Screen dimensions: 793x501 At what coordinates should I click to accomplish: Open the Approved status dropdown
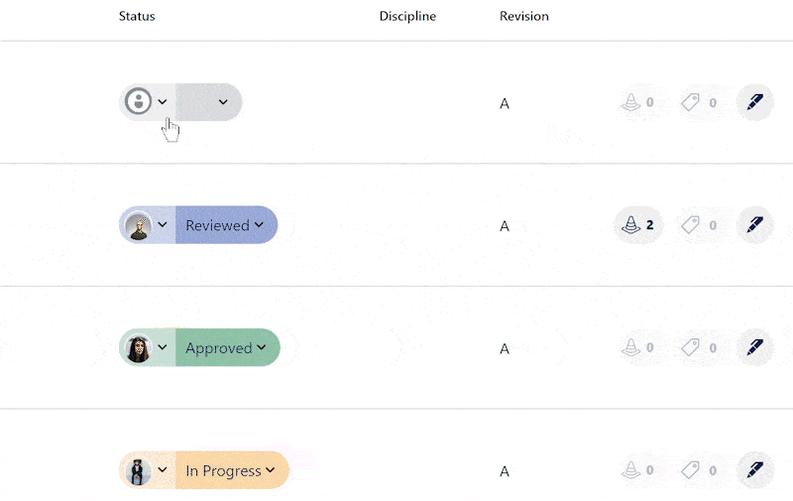pyautogui.click(x=227, y=348)
